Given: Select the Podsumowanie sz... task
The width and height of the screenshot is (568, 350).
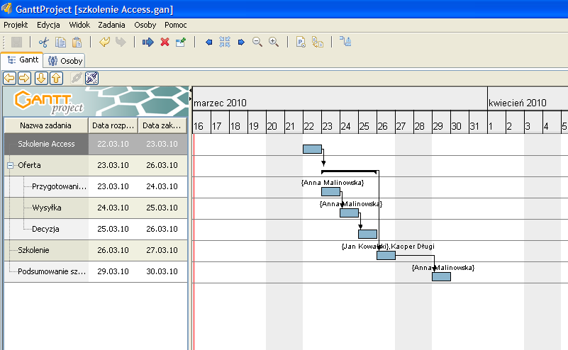Looking at the screenshot, I should tap(52, 271).
